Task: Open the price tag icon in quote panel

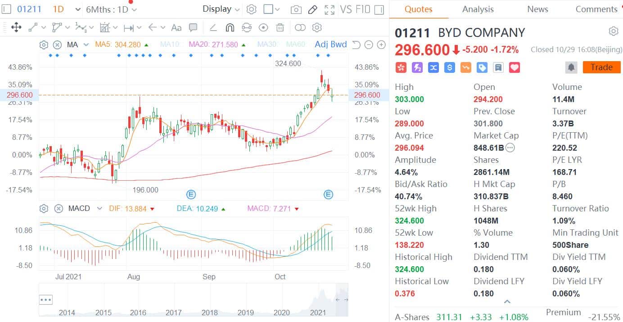Action: tap(482, 67)
